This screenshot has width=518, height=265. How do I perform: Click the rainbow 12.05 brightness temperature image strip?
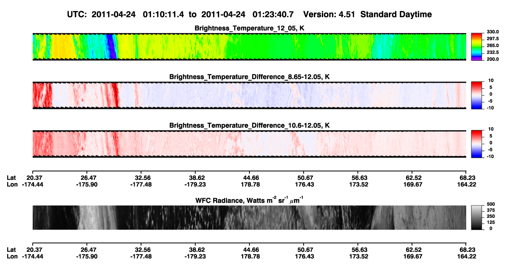click(249, 47)
